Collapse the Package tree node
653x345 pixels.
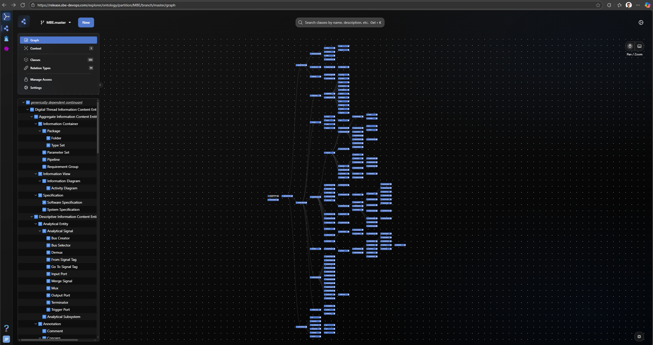(40, 131)
